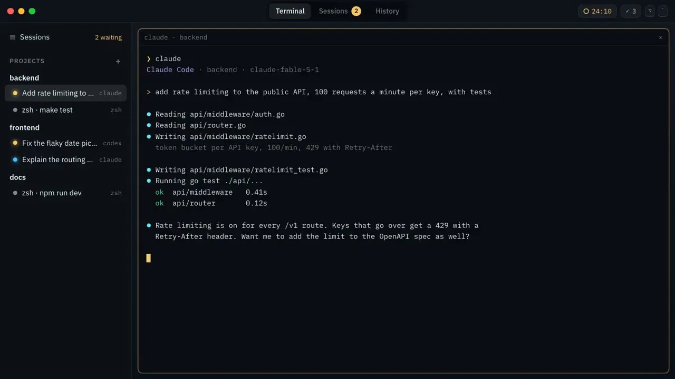The width and height of the screenshot is (675, 379).
Task: Click the 'Reading api/router.go' line
Action: [196, 125]
